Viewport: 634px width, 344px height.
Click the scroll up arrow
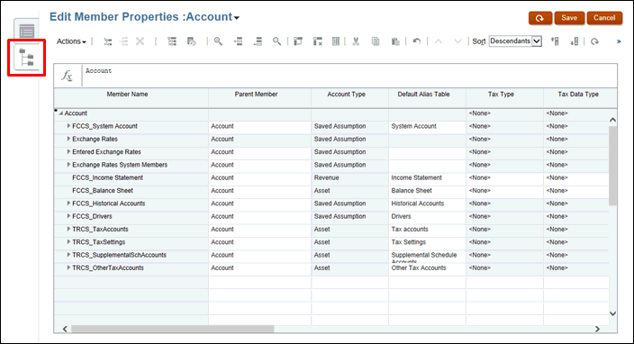pyautogui.click(x=612, y=120)
